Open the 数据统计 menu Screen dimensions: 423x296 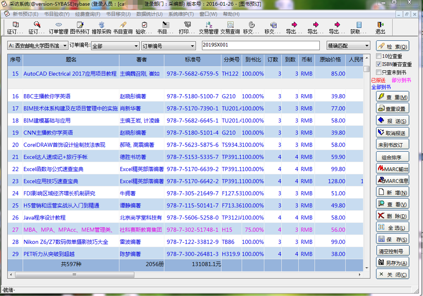149,14
